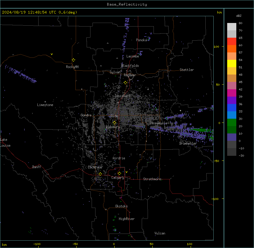Click the Banff town label
Screen dimensions: 254x248
(x=37, y=167)
